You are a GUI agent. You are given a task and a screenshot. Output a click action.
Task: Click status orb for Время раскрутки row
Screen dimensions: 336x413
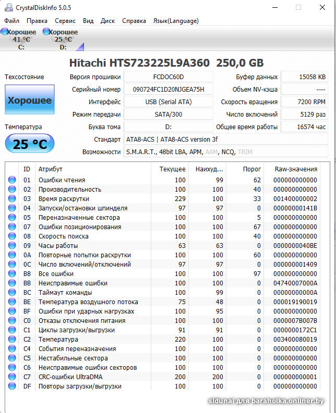point(12,198)
